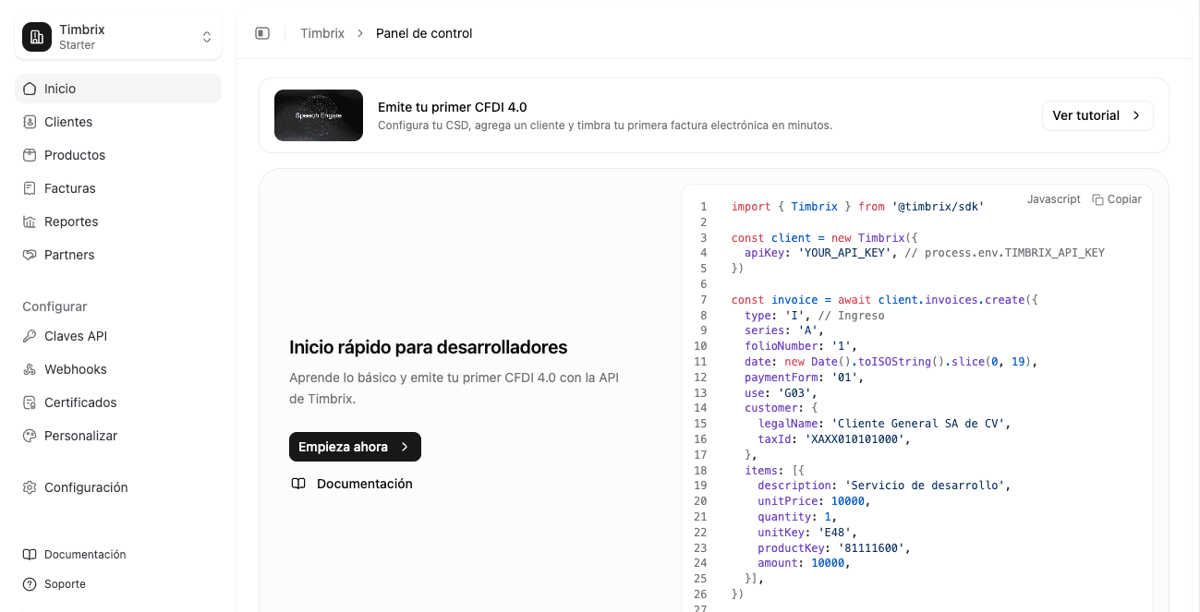Open Claves API settings

[x=118, y=336]
